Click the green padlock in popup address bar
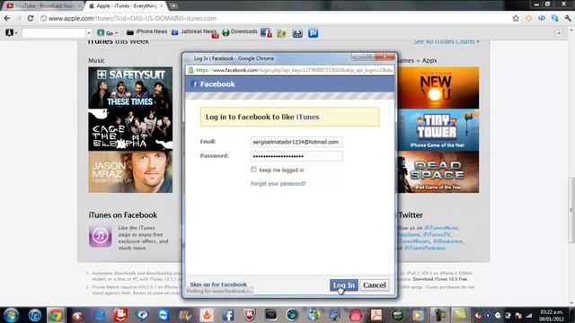This screenshot has height=323, width=575. click(x=190, y=70)
